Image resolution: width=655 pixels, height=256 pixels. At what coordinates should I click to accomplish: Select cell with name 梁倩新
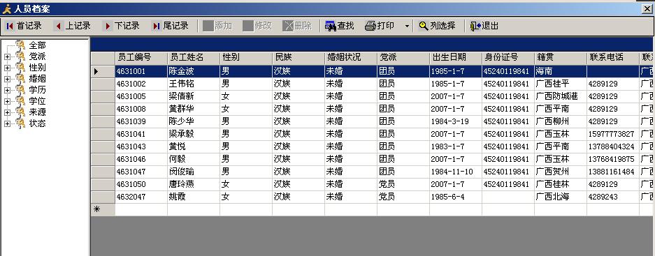click(194, 96)
